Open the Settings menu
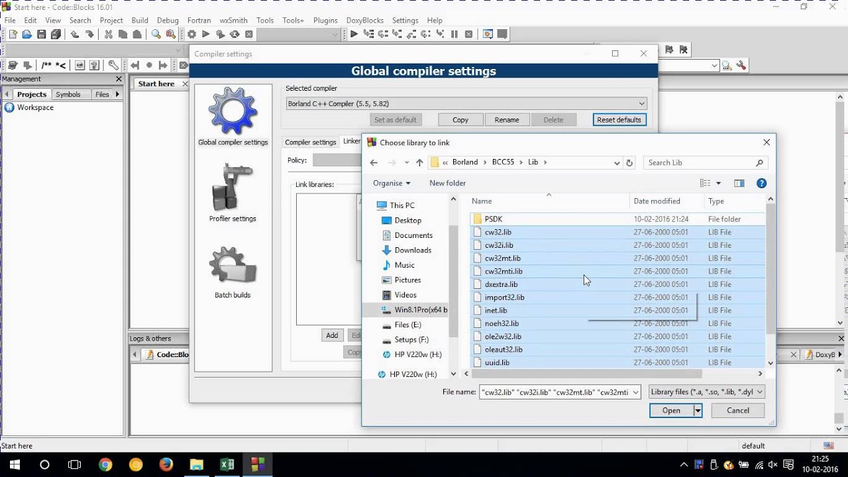 pyautogui.click(x=405, y=21)
